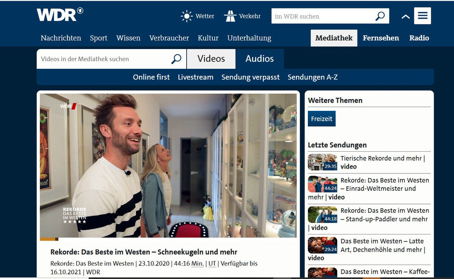The image size is (454, 279).
Task: Click the 'Weitere Themen' heading
Action: [x=335, y=100]
